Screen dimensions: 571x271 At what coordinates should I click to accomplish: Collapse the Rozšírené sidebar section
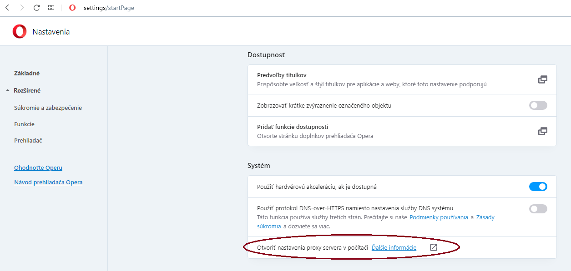24,90
